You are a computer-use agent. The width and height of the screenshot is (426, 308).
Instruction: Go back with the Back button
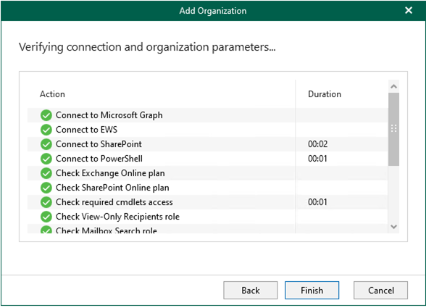coord(251,291)
